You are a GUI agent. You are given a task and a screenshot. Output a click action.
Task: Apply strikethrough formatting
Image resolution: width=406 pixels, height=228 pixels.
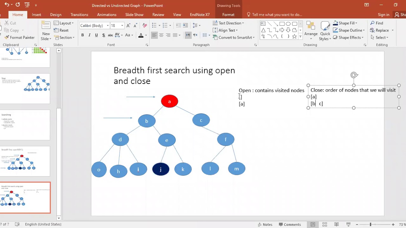point(110,35)
